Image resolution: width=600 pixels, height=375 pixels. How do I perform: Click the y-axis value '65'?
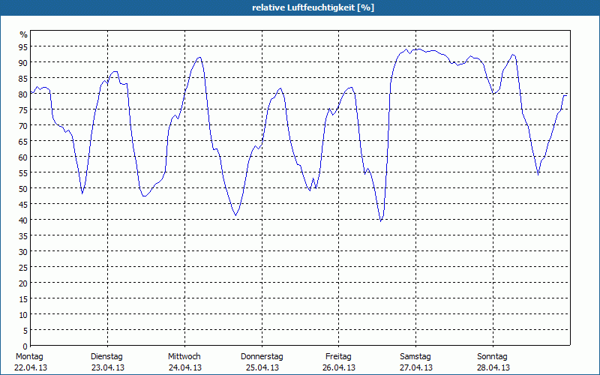coord(23,142)
